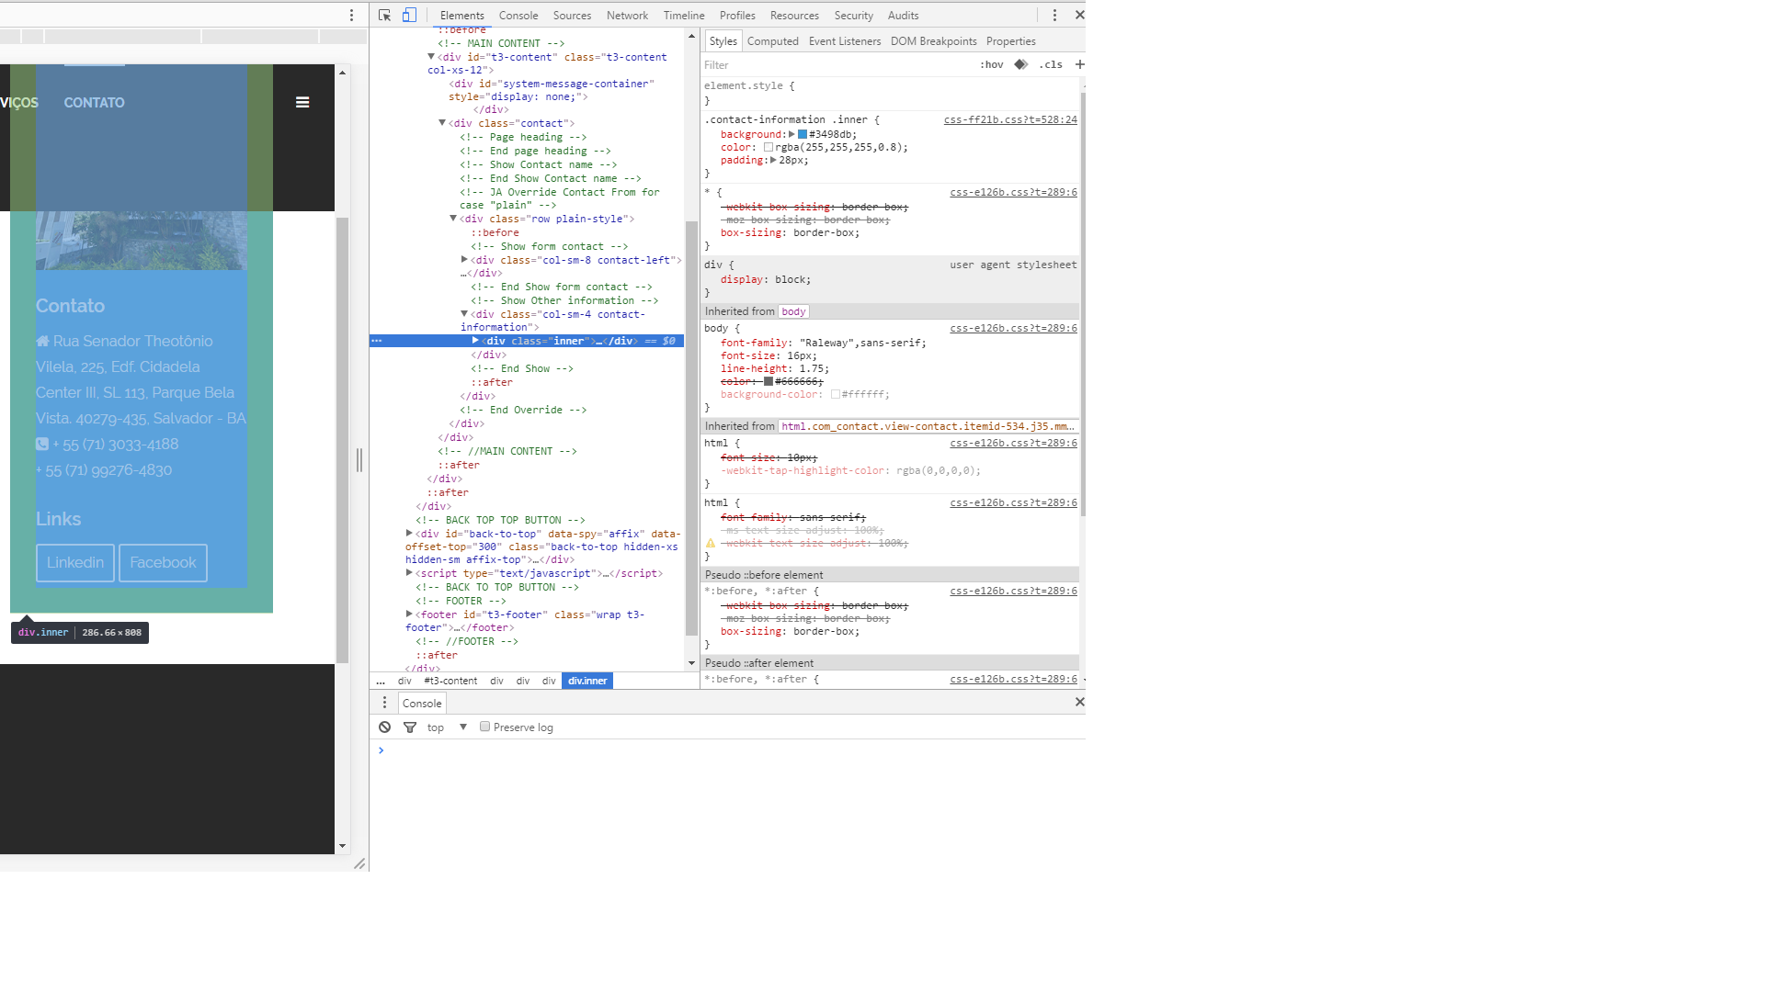Toggle device toolbar mode icon

tap(409, 15)
